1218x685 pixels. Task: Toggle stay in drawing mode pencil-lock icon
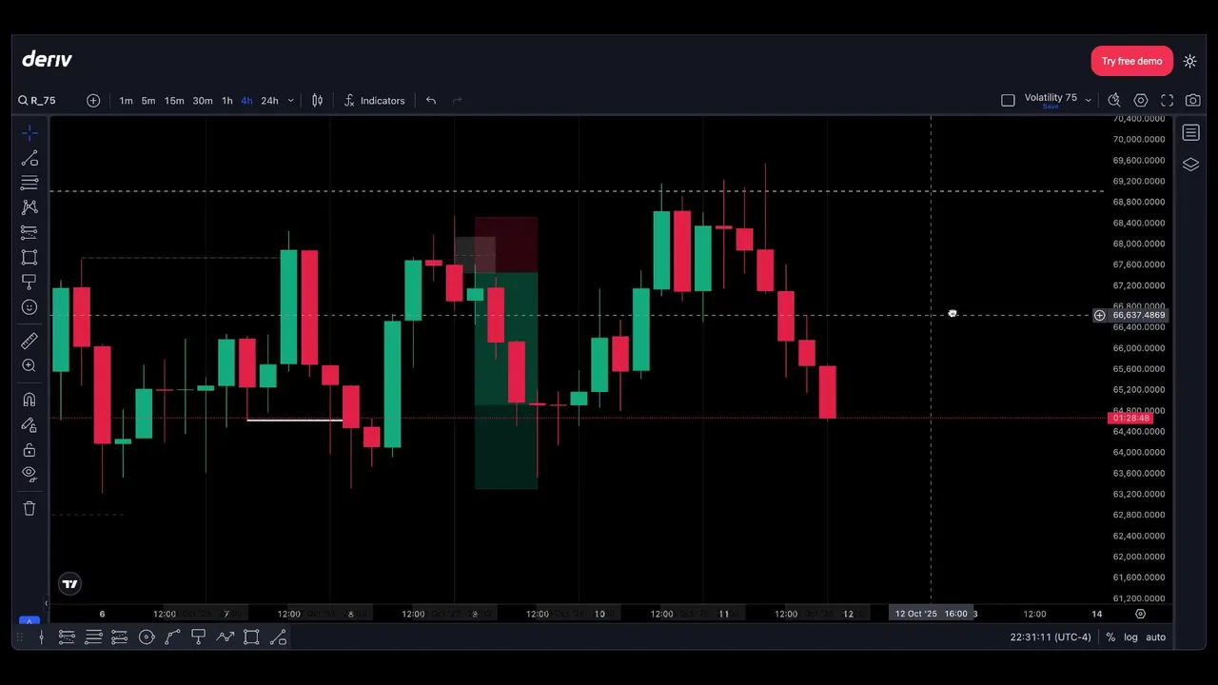pos(29,424)
